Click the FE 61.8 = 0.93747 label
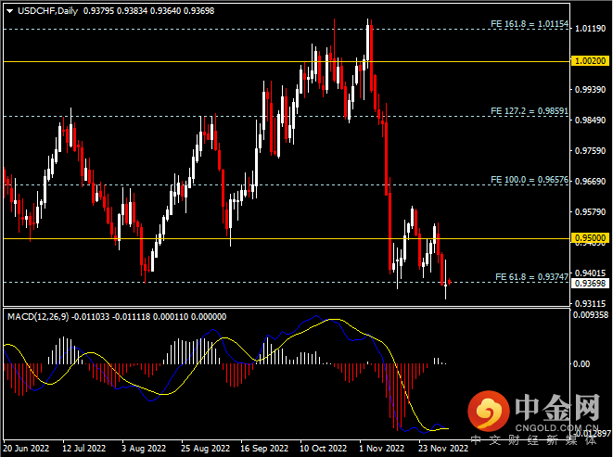 tap(530, 276)
